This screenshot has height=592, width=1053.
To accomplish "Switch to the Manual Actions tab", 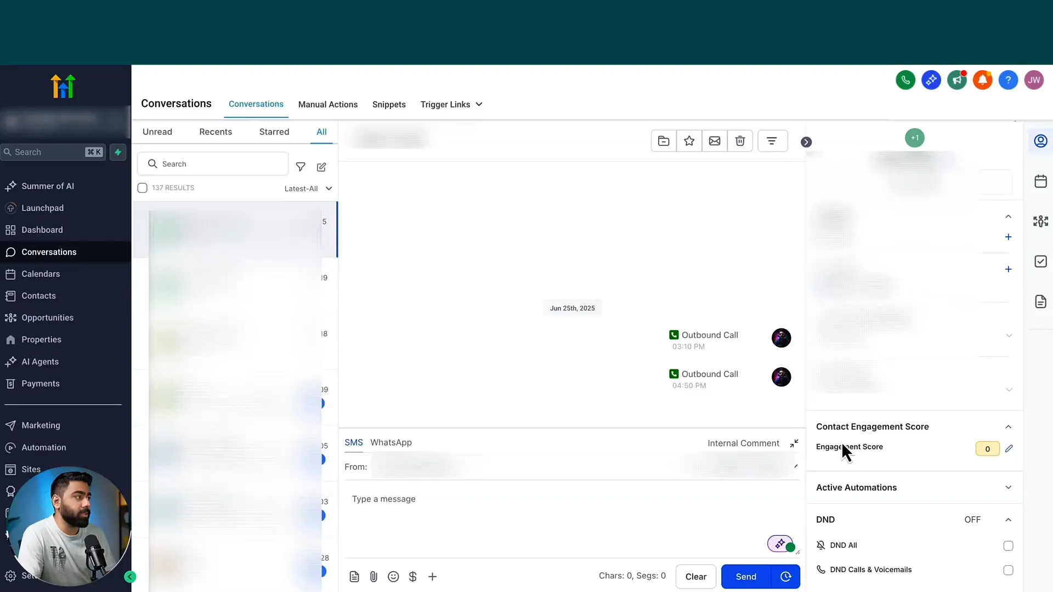I will (x=327, y=104).
